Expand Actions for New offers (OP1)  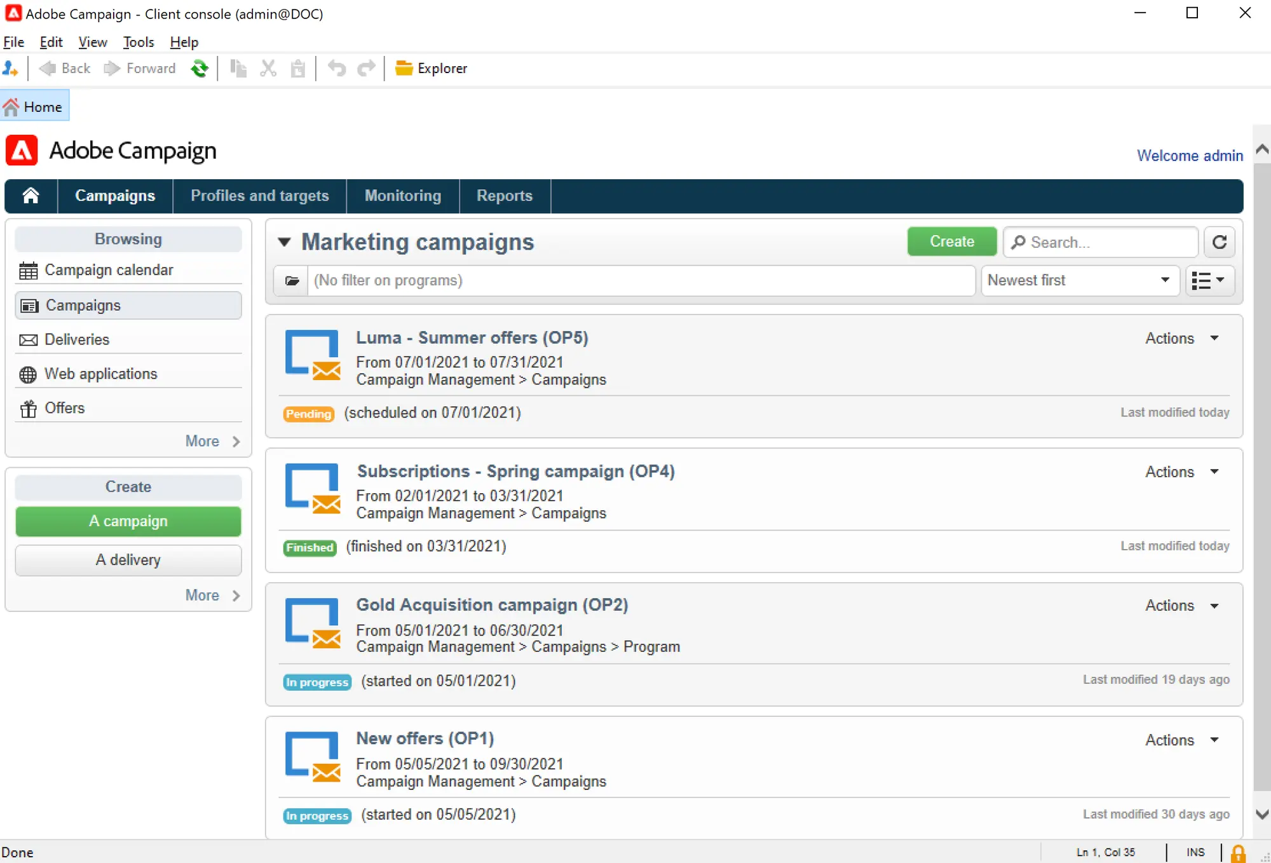point(1182,740)
